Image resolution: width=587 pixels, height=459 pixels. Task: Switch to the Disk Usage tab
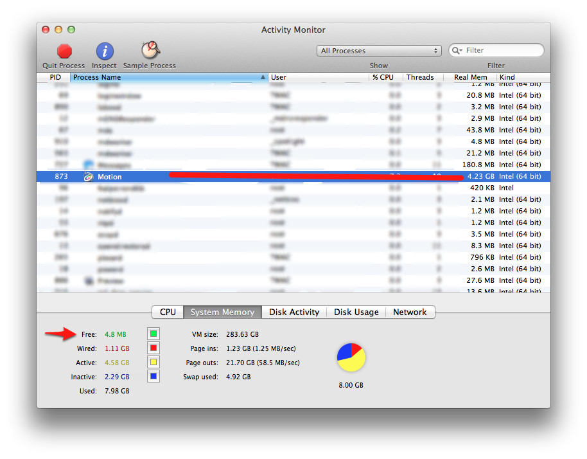click(356, 312)
